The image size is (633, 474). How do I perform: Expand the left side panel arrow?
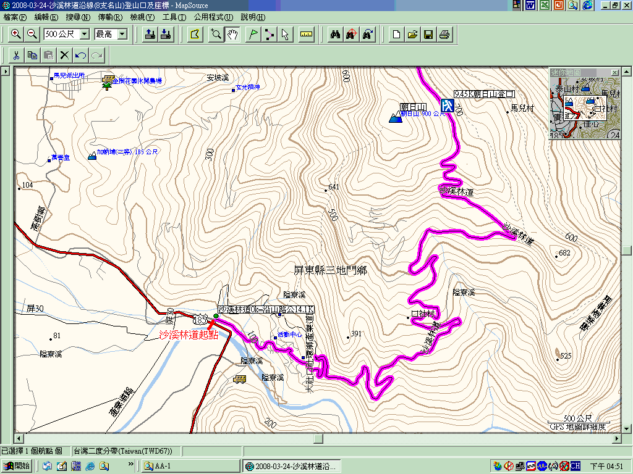coord(5,72)
